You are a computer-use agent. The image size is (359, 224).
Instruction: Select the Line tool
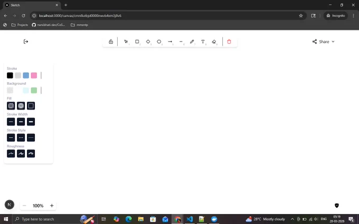coord(181,42)
